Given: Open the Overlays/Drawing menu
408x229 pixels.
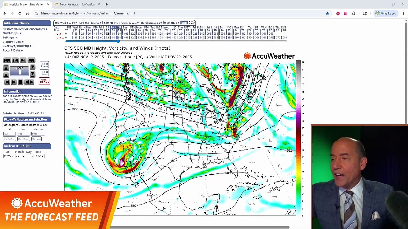Looking at the screenshot, I should [x=17, y=46].
